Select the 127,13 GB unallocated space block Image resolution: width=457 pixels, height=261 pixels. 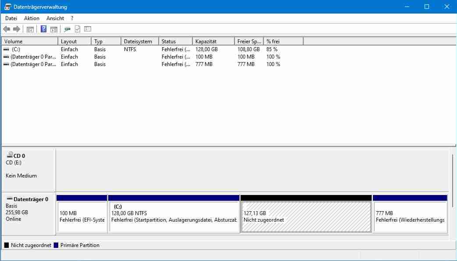click(306, 217)
